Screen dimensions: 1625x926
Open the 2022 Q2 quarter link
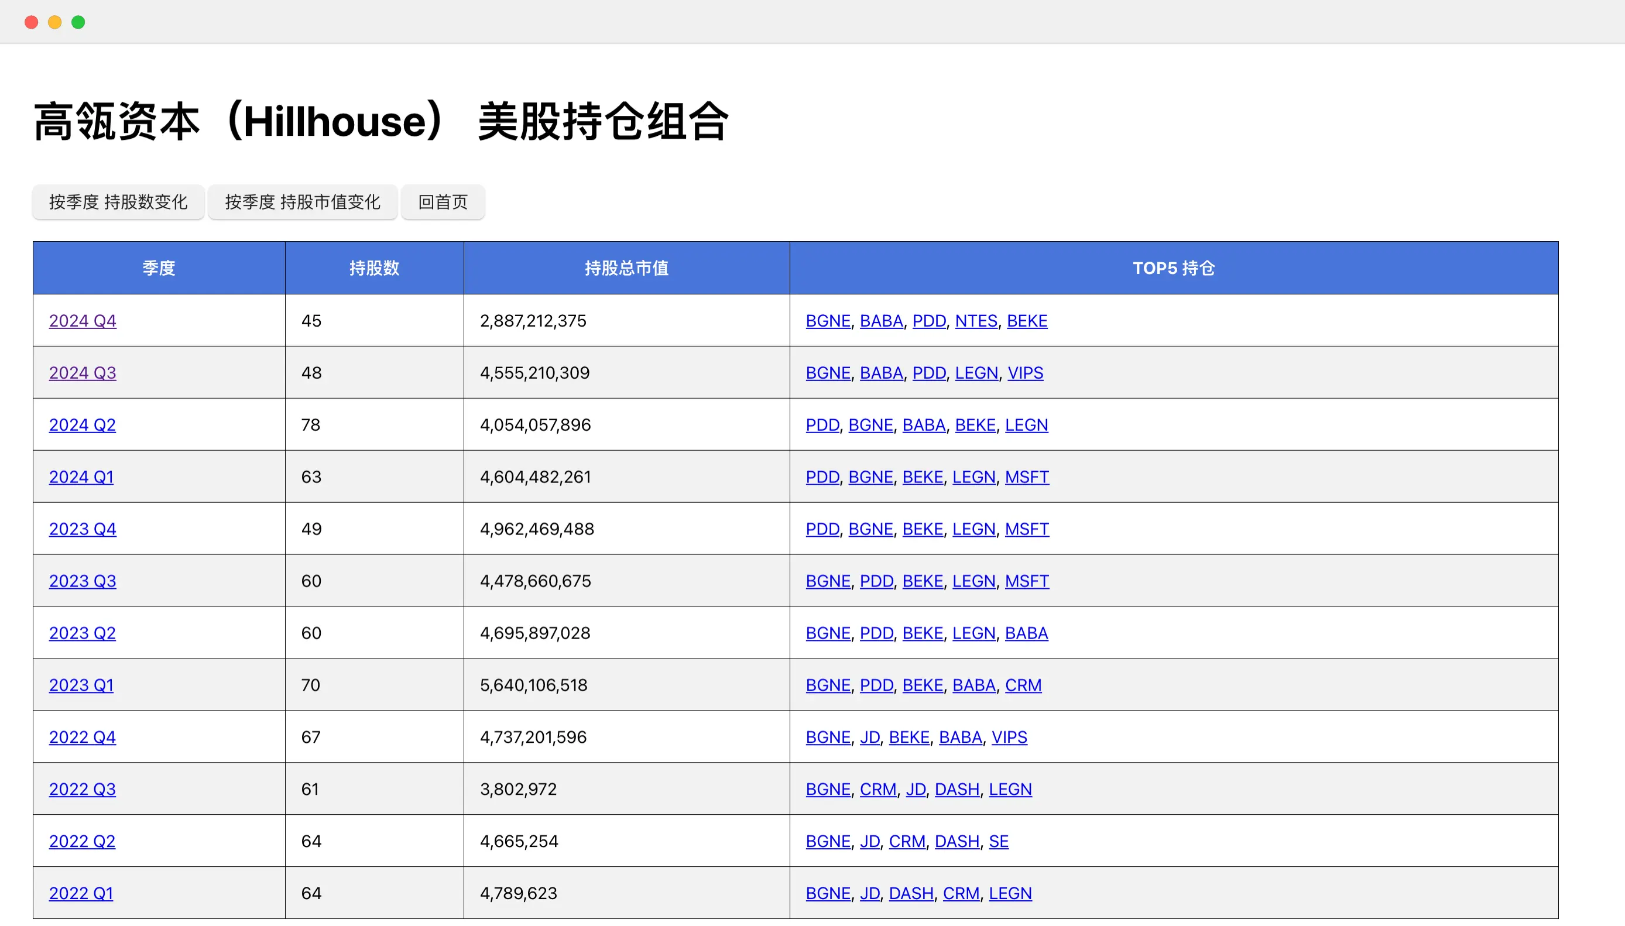[x=83, y=842]
